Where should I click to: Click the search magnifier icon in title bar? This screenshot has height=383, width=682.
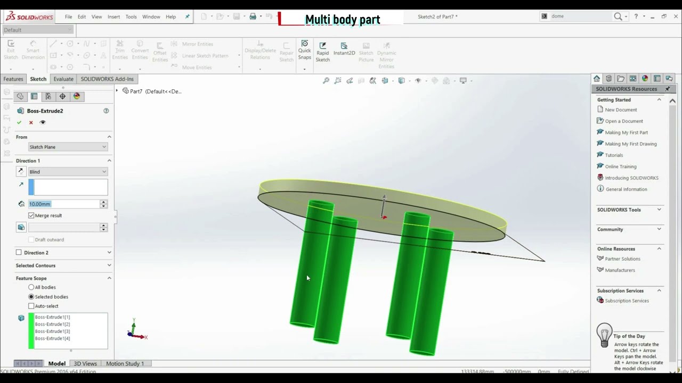tap(618, 16)
